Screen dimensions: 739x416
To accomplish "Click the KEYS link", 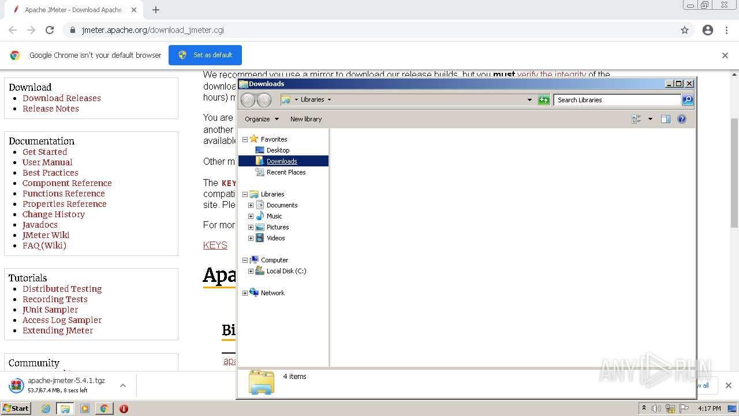I will coord(215,246).
